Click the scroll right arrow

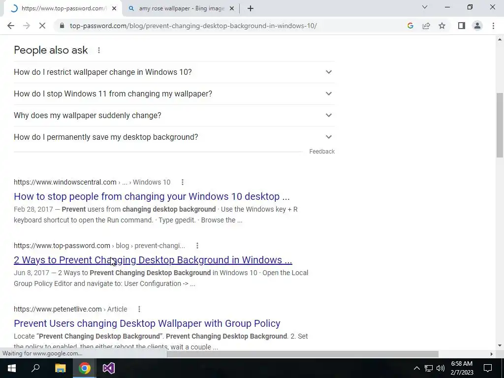tap(491, 354)
